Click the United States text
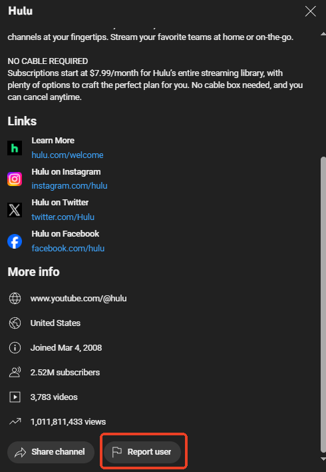326x472 pixels. click(55, 323)
